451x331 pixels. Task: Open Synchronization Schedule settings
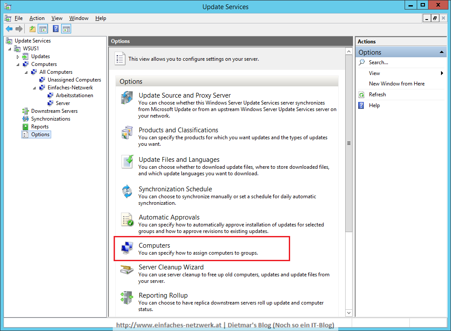tap(175, 189)
